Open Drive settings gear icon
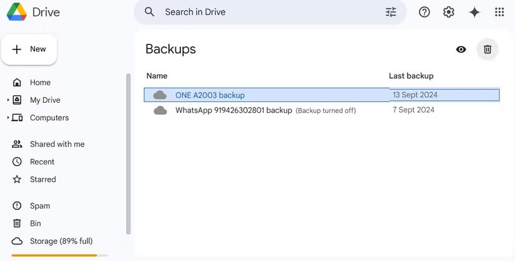Viewport: 515px width, 261px height. [x=449, y=12]
